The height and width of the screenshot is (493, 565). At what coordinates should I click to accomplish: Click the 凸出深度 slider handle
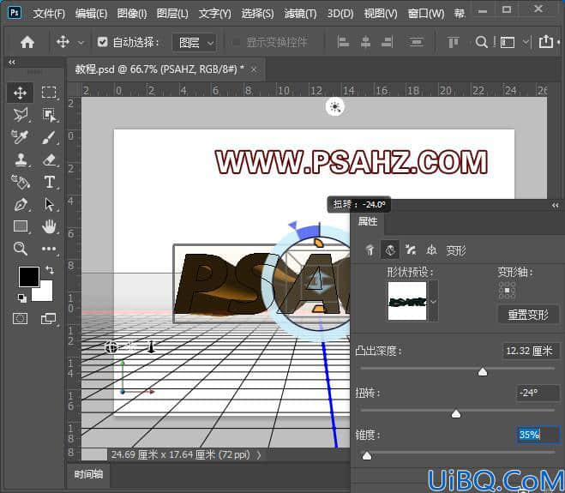pyautogui.click(x=483, y=371)
